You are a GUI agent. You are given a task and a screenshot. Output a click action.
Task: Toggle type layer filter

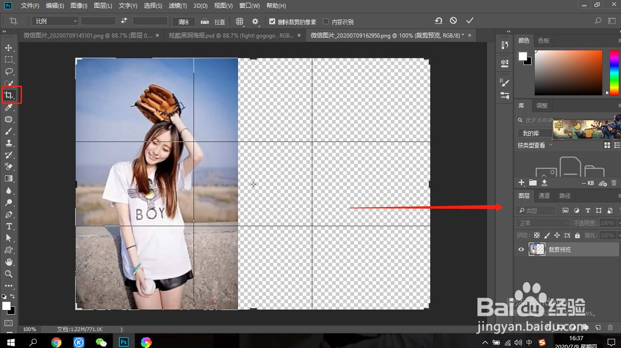click(x=588, y=211)
